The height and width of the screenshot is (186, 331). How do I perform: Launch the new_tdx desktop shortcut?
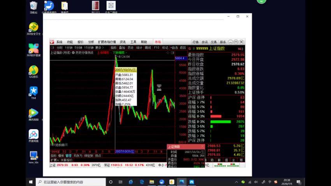pos(33,156)
